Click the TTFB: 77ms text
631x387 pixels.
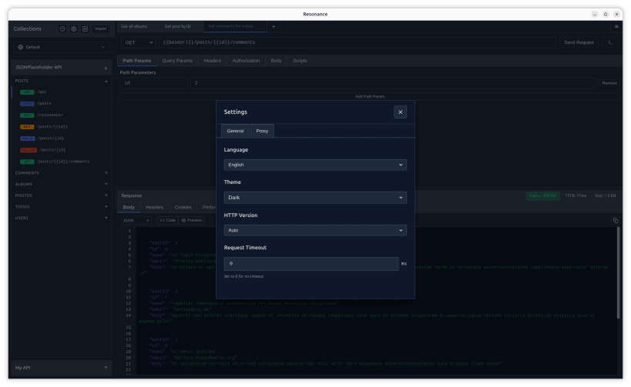(576, 195)
